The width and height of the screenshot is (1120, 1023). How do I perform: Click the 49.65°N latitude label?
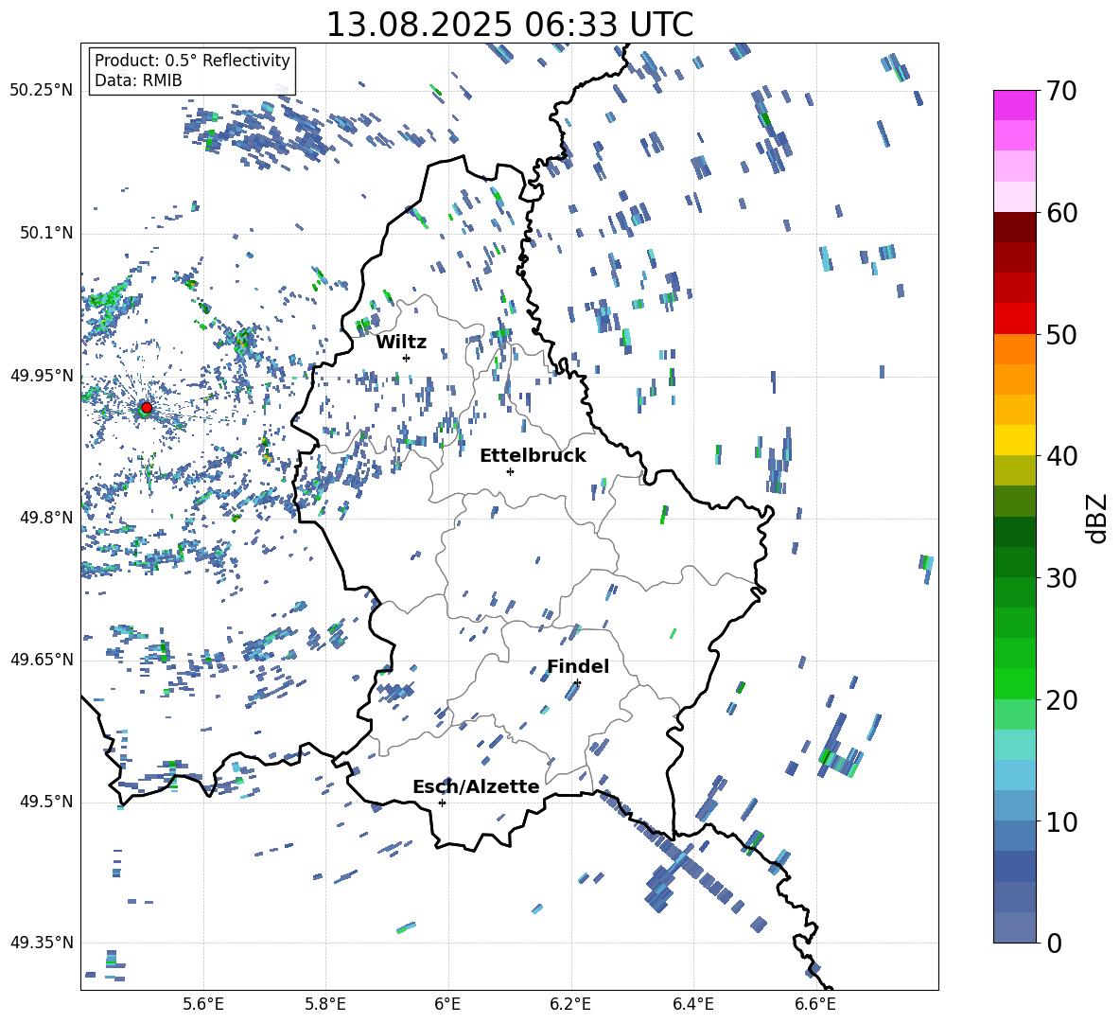click(x=42, y=659)
